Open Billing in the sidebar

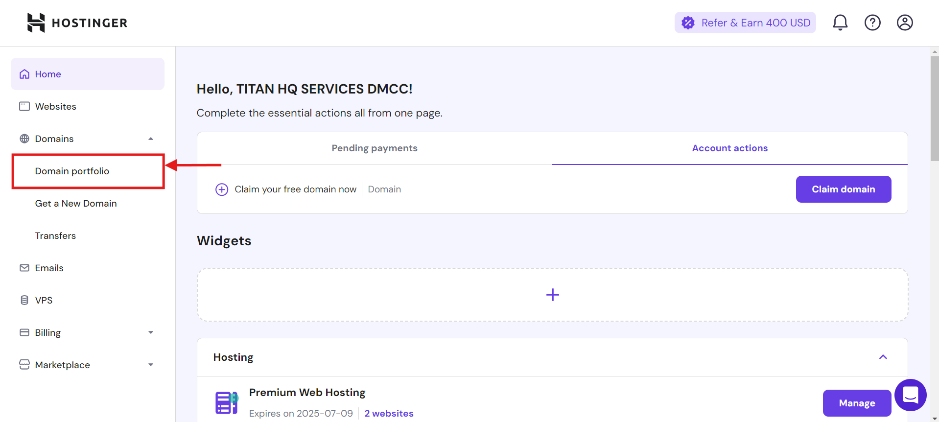pos(88,332)
